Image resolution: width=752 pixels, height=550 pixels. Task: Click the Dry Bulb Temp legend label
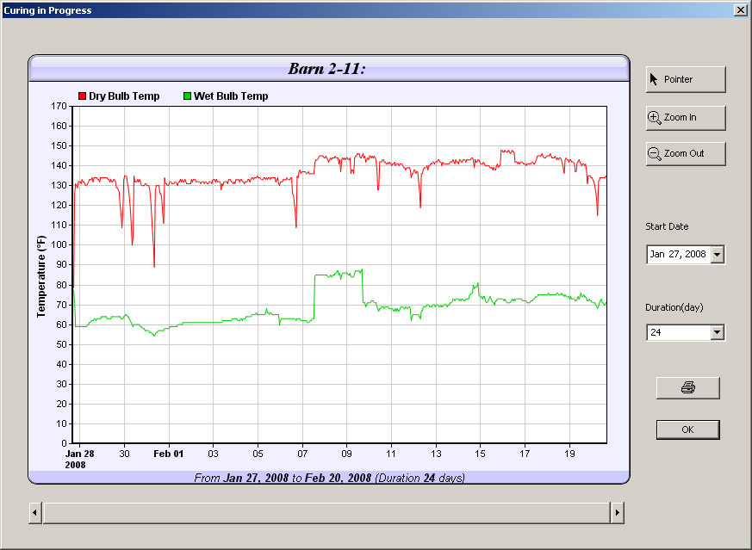point(124,96)
